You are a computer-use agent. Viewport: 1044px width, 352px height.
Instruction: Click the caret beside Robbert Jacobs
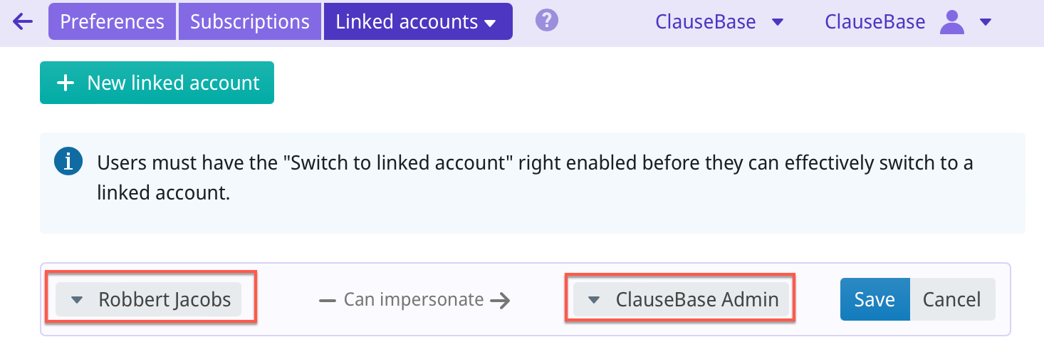[78, 300]
